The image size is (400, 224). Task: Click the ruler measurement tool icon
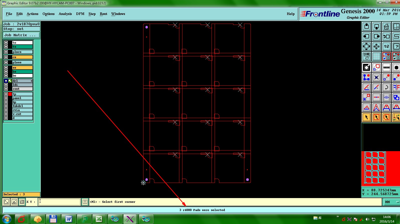pyautogui.click(x=386, y=67)
